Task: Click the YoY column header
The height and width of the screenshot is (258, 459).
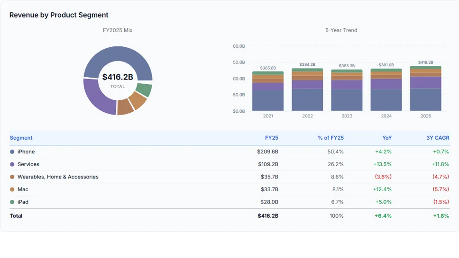Action: [x=387, y=138]
